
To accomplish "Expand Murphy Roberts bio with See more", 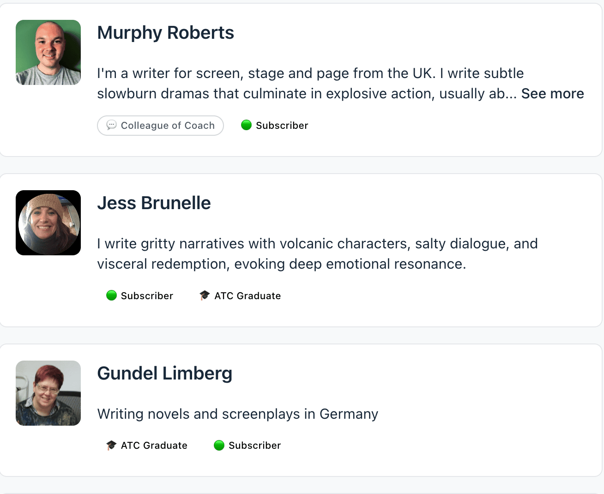I will point(552,94).
